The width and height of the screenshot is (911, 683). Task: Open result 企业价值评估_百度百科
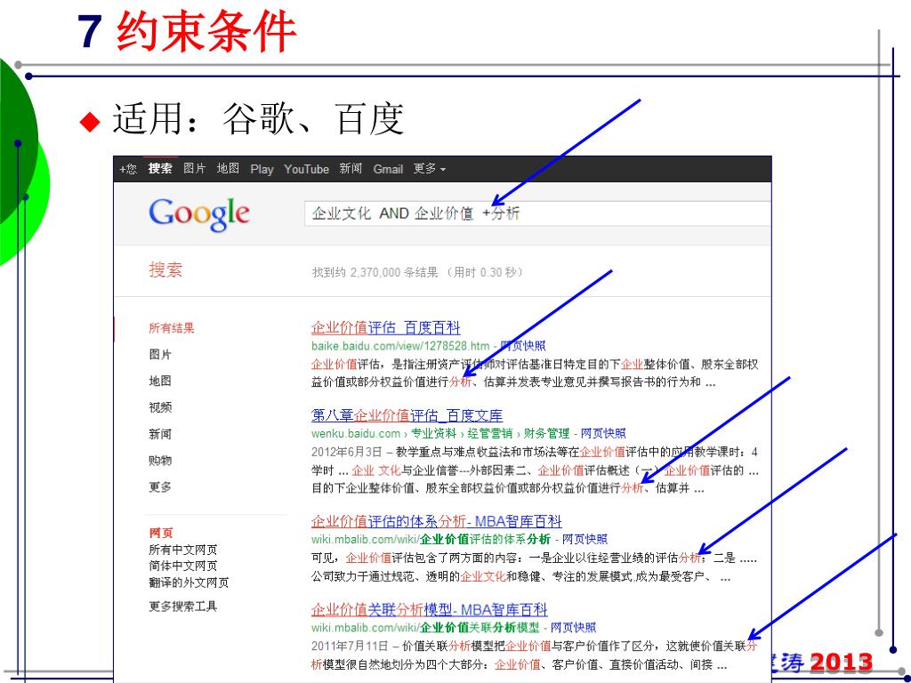coord(386,327)
